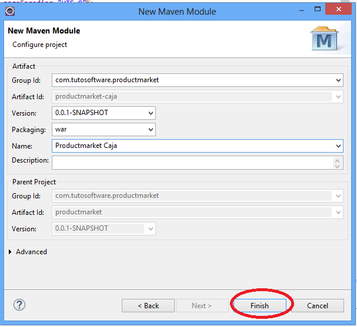Click the disabled Artifact Id productmarket-caja dropdown
This screenshot has height=327, width=357.
[198, 97]
